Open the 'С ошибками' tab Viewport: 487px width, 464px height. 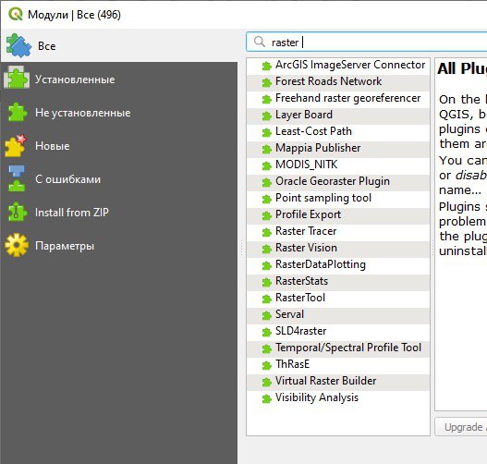click(x=119, y=179)
